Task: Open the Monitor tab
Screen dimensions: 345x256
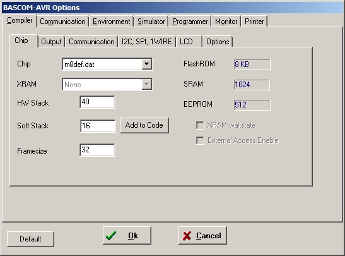Action: tap(226, 21)
